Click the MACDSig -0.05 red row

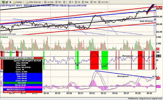[23, 92]
